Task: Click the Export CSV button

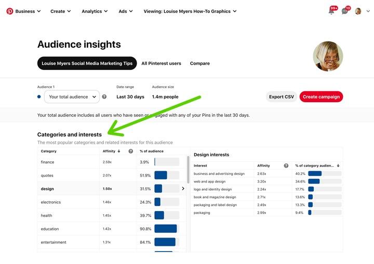Action: point(282,97)
